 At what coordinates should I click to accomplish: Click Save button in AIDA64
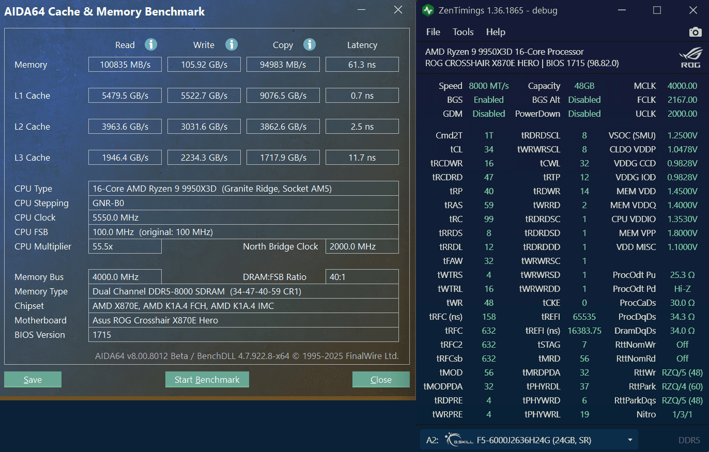click(33, 380)
